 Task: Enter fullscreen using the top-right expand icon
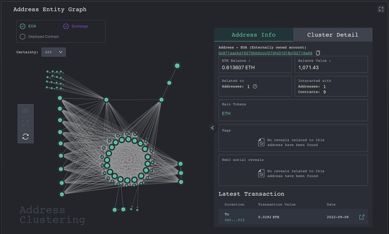click(x=381, y=9)
